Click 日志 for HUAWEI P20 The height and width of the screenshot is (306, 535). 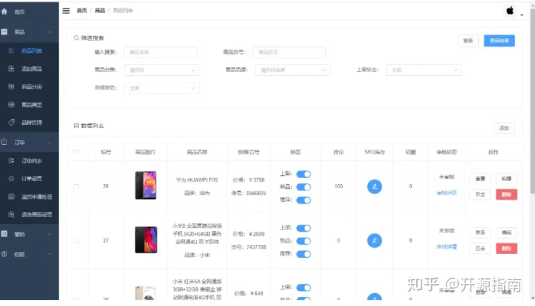pyautogui.click(x=480, y=195)
